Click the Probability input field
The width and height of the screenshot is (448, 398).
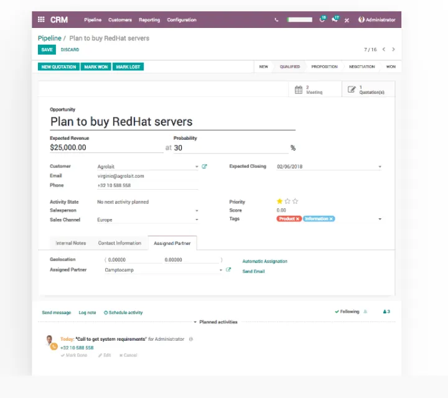click(230, 148)
